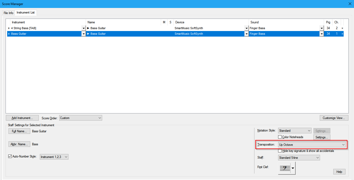Click the × icon on the selected Bass Guitar row
This screenshot has height=180, width=354.
tap(342, 34)
